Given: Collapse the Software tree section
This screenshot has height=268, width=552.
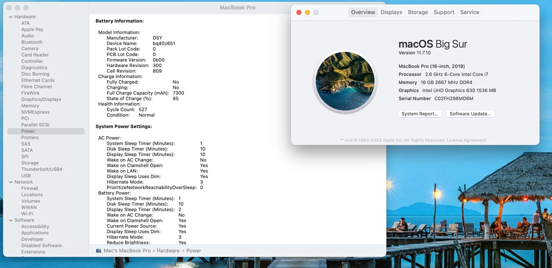Looking at the screenshot, I should [x=11, y=220].
